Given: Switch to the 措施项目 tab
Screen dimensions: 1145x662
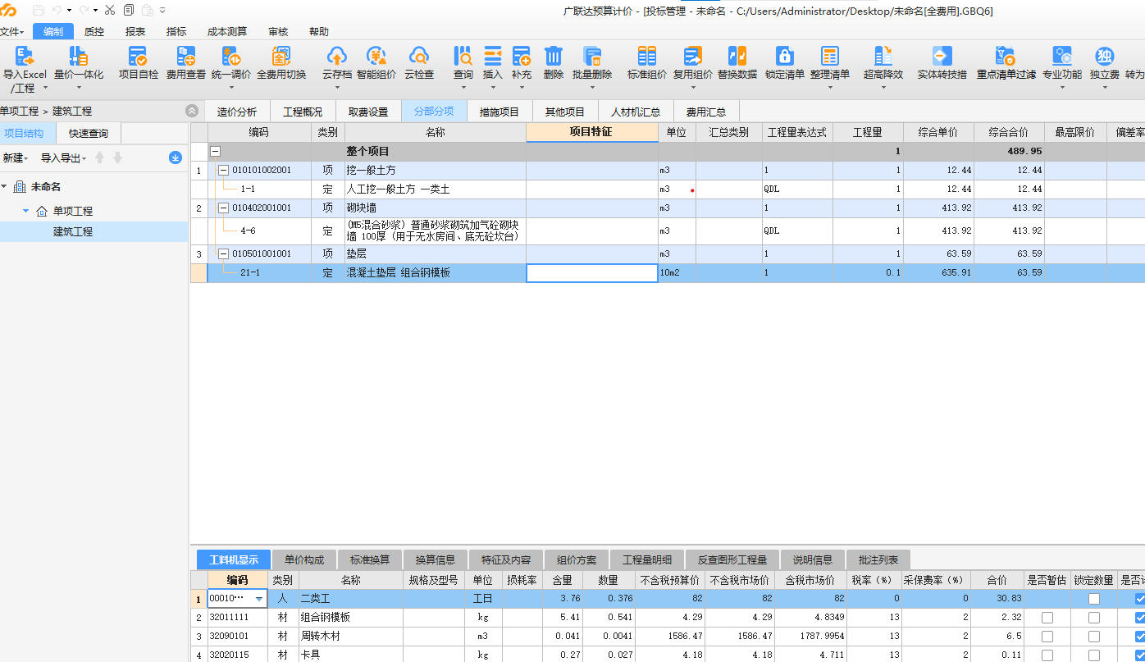Looking at the screenshot, I should click(500, 112).
